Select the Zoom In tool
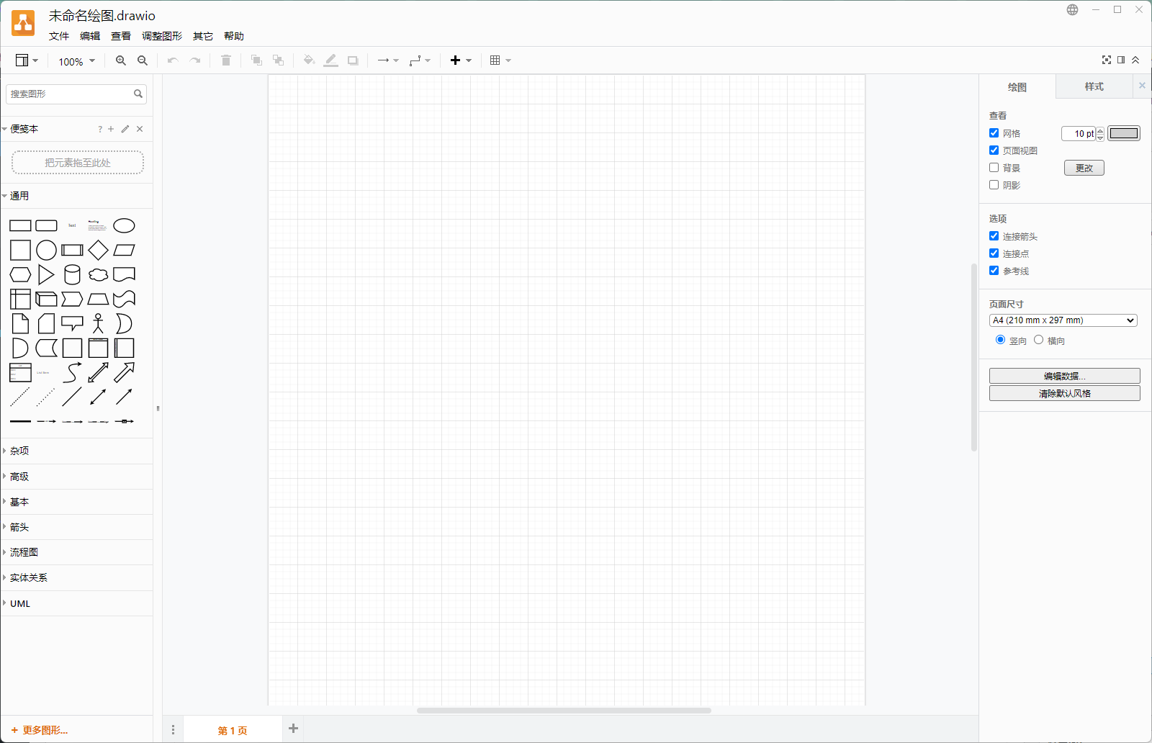Image resolution: width=1152 pixels, height=743 pixels. click(x=120, y=60)
